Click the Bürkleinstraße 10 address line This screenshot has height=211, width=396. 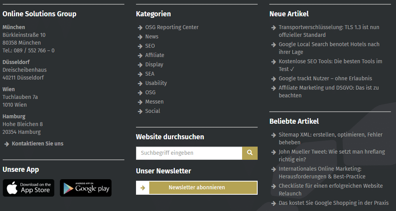coord(24,35)
